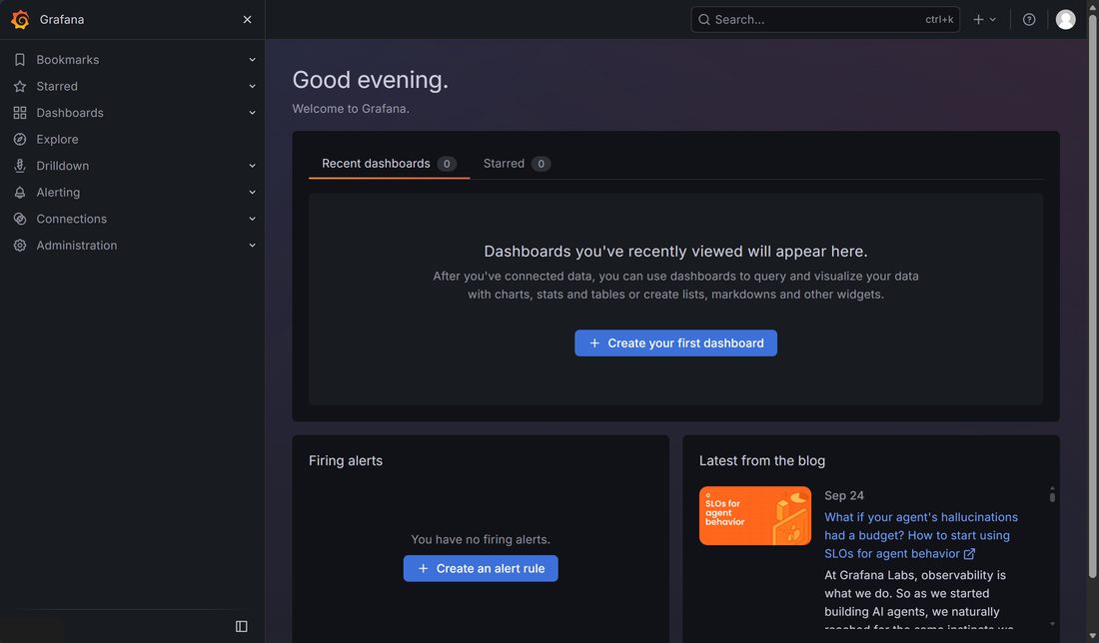Open Connections menu item
This screenshot has height=643, width=1099.
(72, 219)
